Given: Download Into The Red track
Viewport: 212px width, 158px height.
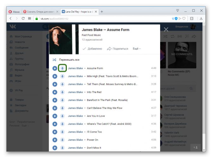Looking at the screenshot, I should click(x=62, y=92).
